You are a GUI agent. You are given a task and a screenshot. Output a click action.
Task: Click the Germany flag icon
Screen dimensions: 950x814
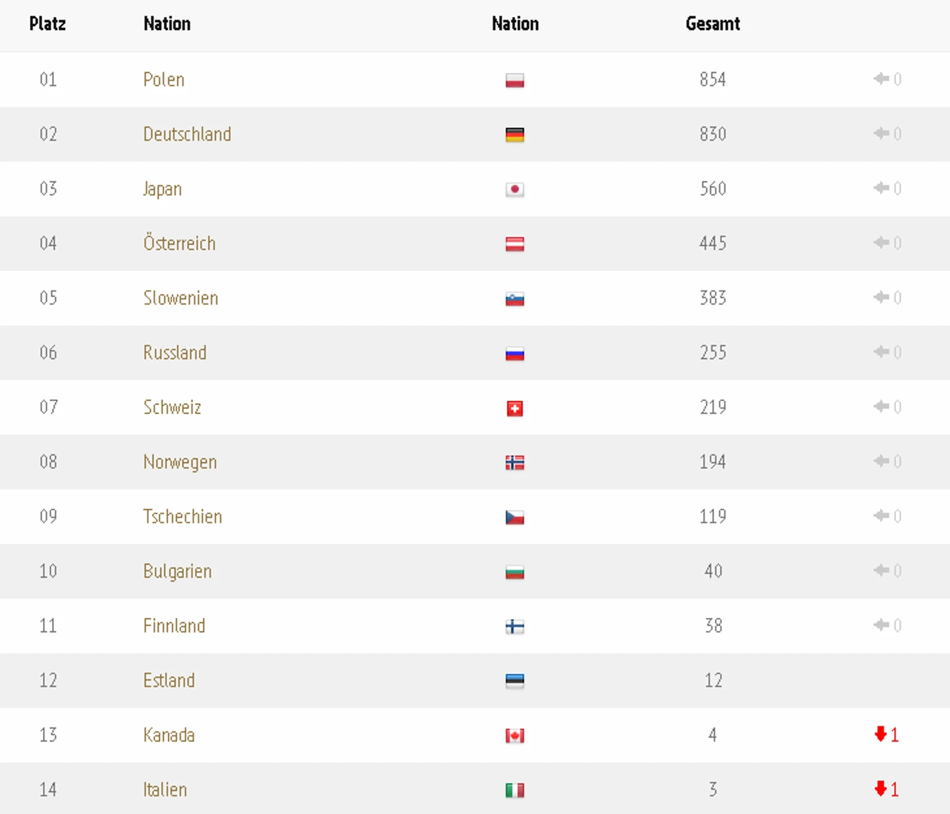[x=515, y=135]
